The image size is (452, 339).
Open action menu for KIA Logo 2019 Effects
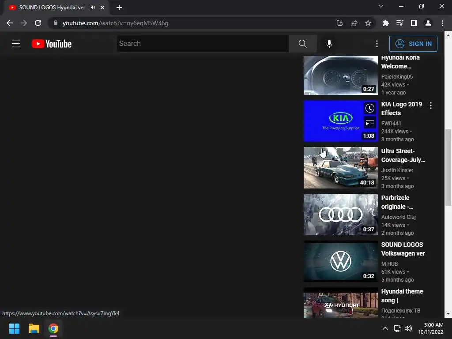431,105
